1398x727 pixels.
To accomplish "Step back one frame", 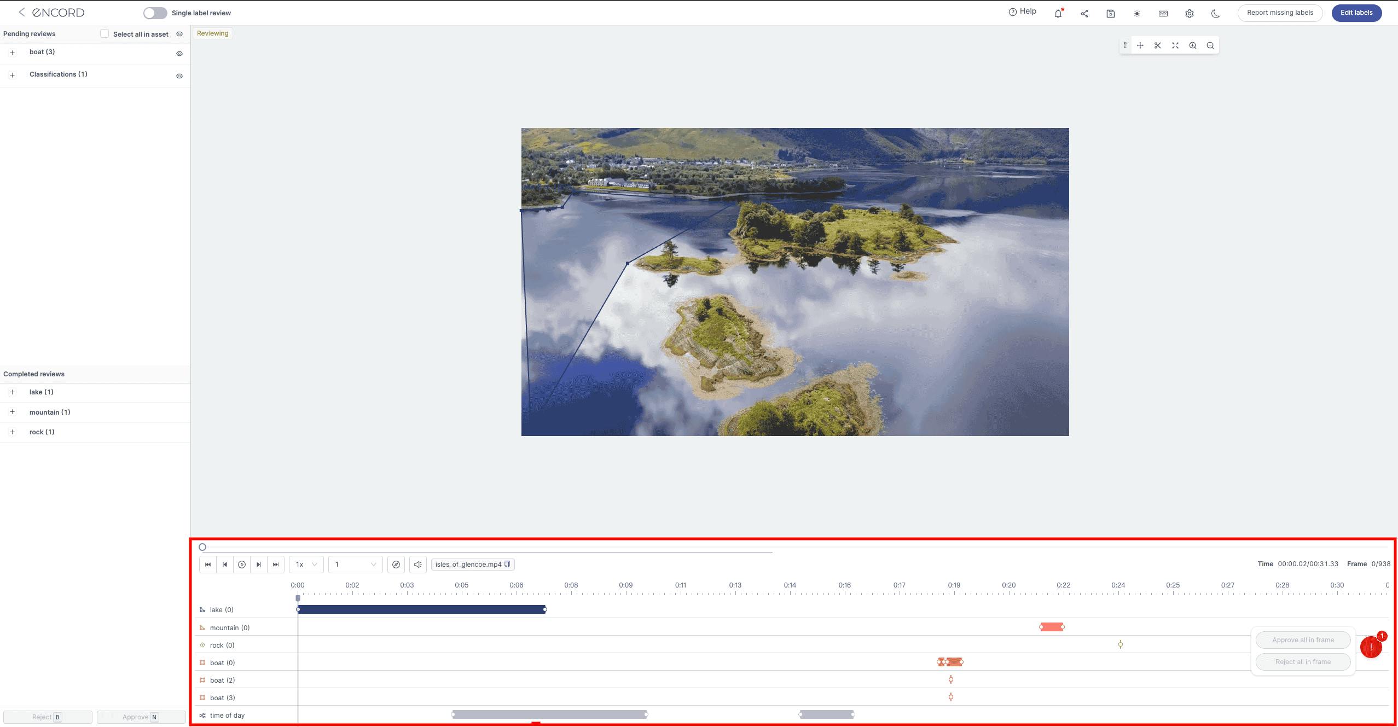I will (225, 565).
